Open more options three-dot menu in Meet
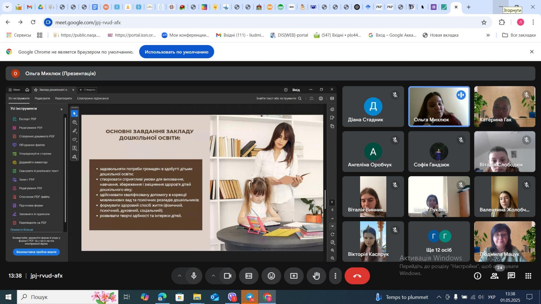Viewport: 541px width, 304px height. 335,276
